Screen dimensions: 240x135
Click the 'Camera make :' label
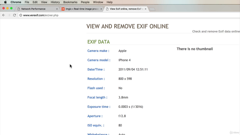(98, 51)
